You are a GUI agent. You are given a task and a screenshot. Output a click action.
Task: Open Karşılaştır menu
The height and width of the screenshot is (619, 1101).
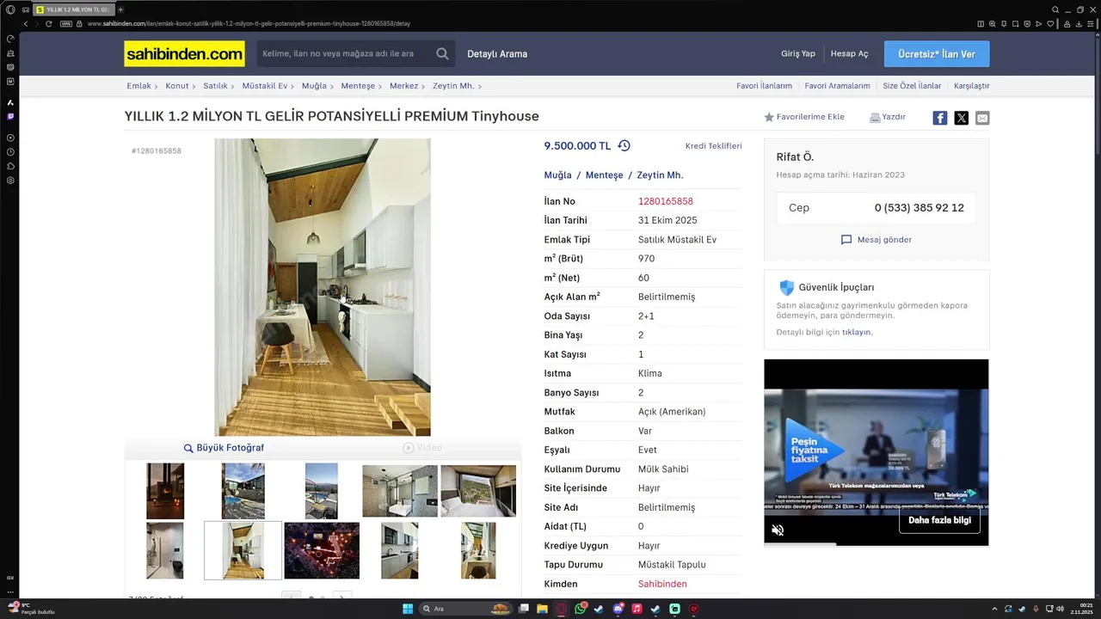click(972, 86)
